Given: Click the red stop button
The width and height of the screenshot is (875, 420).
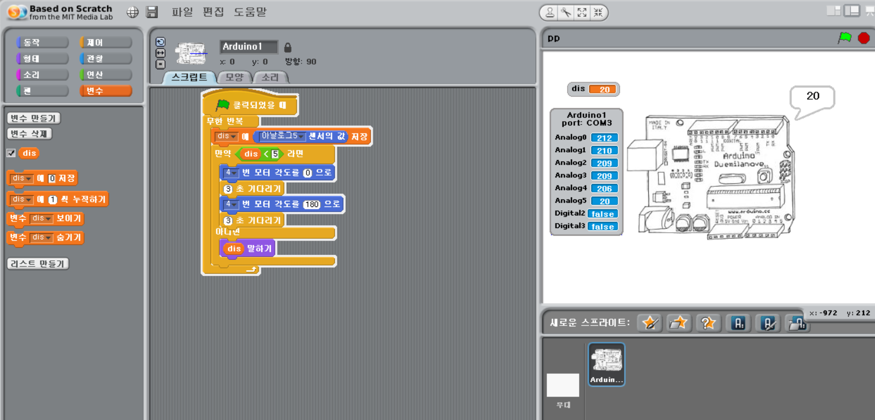Looking at the screenshot, I should [x=864, y=38].
